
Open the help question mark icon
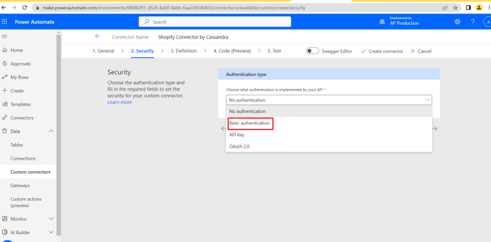pos(473,21)
